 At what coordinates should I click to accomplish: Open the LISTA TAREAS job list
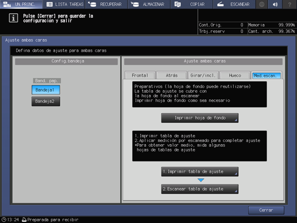(x=64, y=4)
